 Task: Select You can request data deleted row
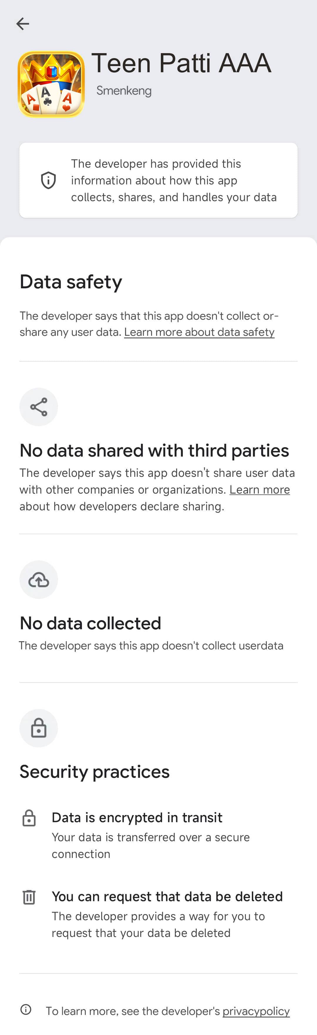coord(167,897)
